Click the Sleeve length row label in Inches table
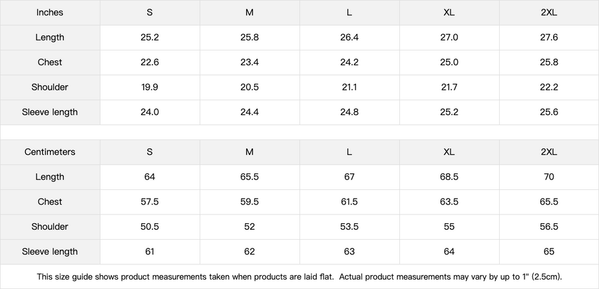599x289 pixels. pos(50,112)
